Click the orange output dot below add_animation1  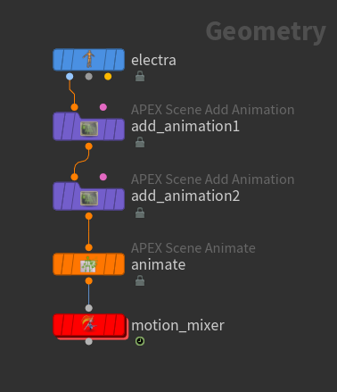(x=88, y=146)
